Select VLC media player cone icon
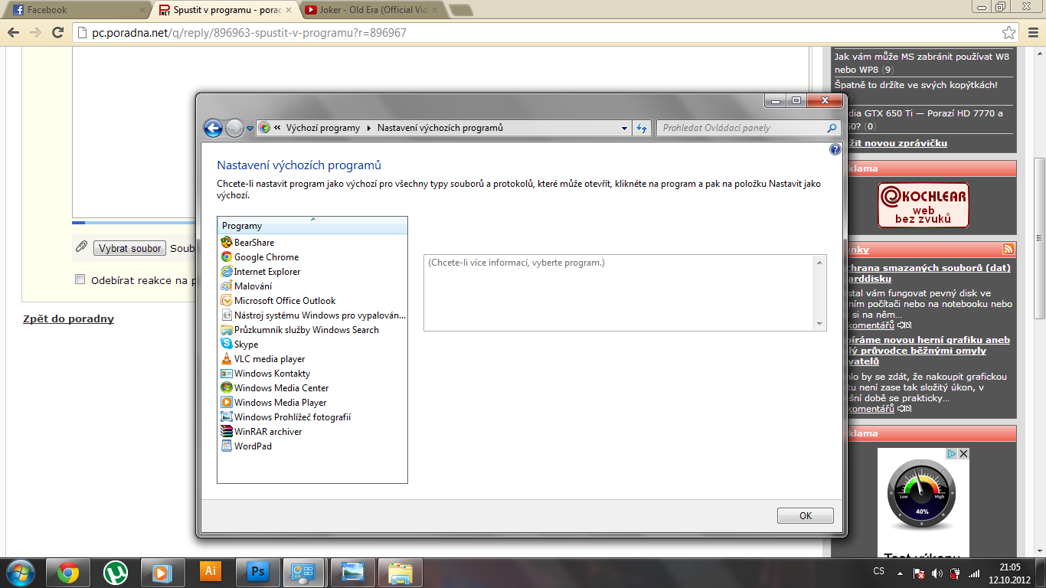Image resolution: width=1046 pixels, height=588 pixels. click(x=227, y=359)
